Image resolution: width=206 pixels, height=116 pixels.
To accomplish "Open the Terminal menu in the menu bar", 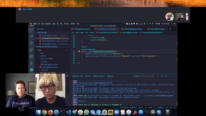I will (x=67, y=24).
